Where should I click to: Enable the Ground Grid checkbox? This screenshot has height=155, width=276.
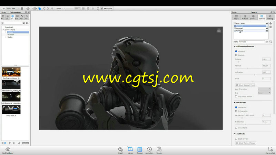(x=236, y=128)
